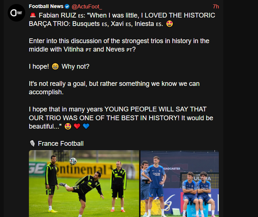Viewport: 258px width, 217px height.
Task: Open the Spain training photo thumbnail
Action: coord(84,183)
